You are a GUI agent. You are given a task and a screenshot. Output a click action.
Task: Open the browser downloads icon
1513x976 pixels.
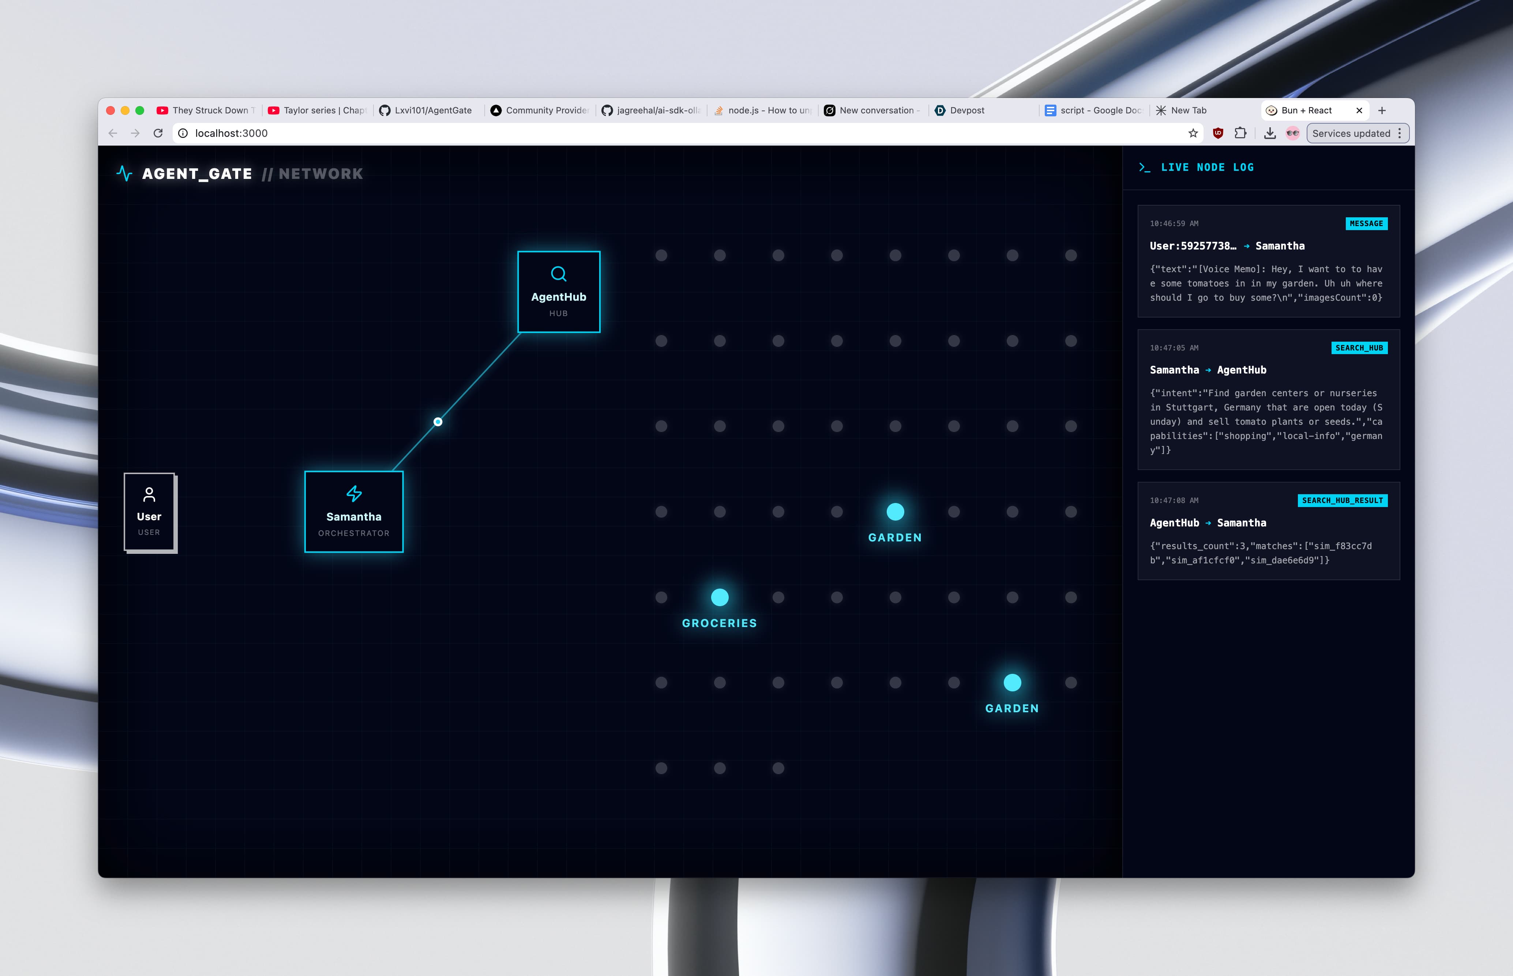[1270, 133]
